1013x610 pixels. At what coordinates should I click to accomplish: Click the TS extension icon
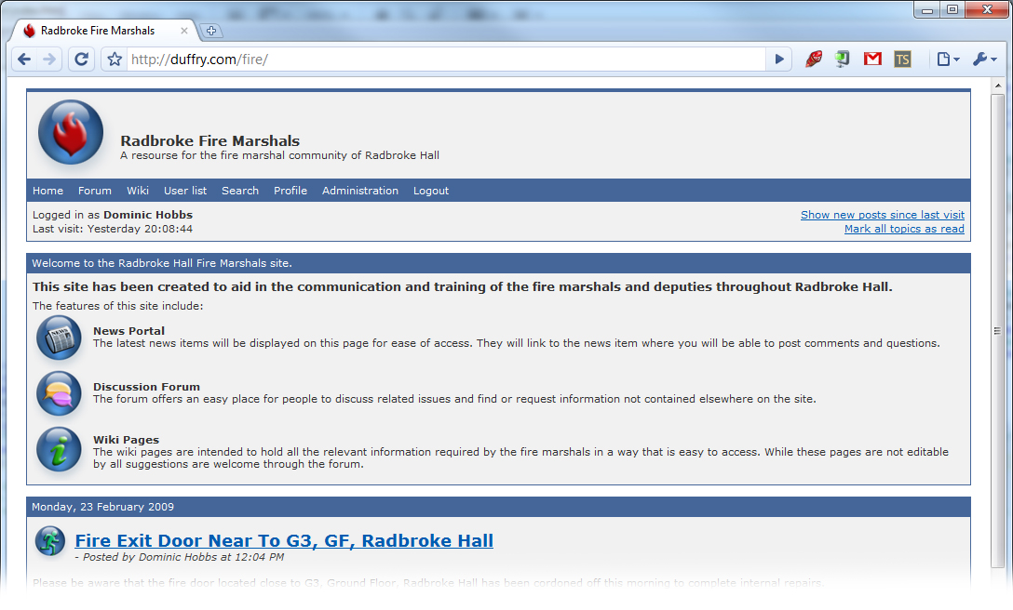point(902,60)
